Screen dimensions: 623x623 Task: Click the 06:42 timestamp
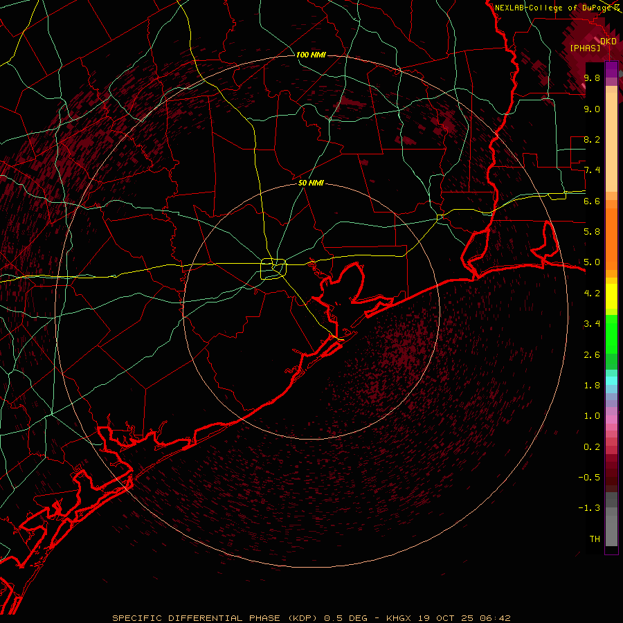coord(495,618)
